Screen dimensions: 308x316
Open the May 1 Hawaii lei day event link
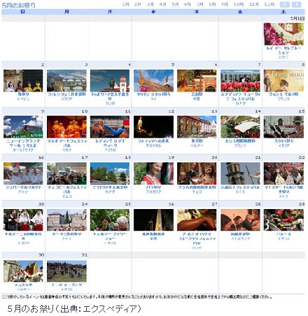[283, 50]
